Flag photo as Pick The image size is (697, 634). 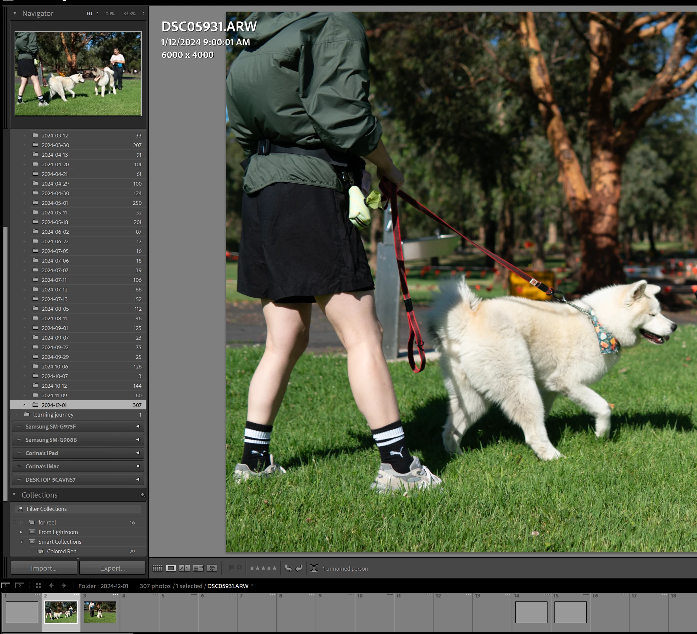coord(231,568)
